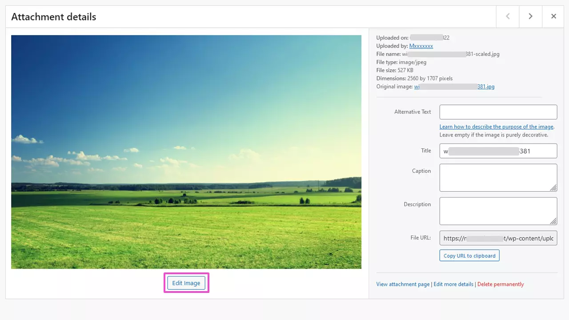This screenshot has height=320, width=569.
Task: Open the uploader's profile link Mxxxxxxx
Action: tap(421, 46)
